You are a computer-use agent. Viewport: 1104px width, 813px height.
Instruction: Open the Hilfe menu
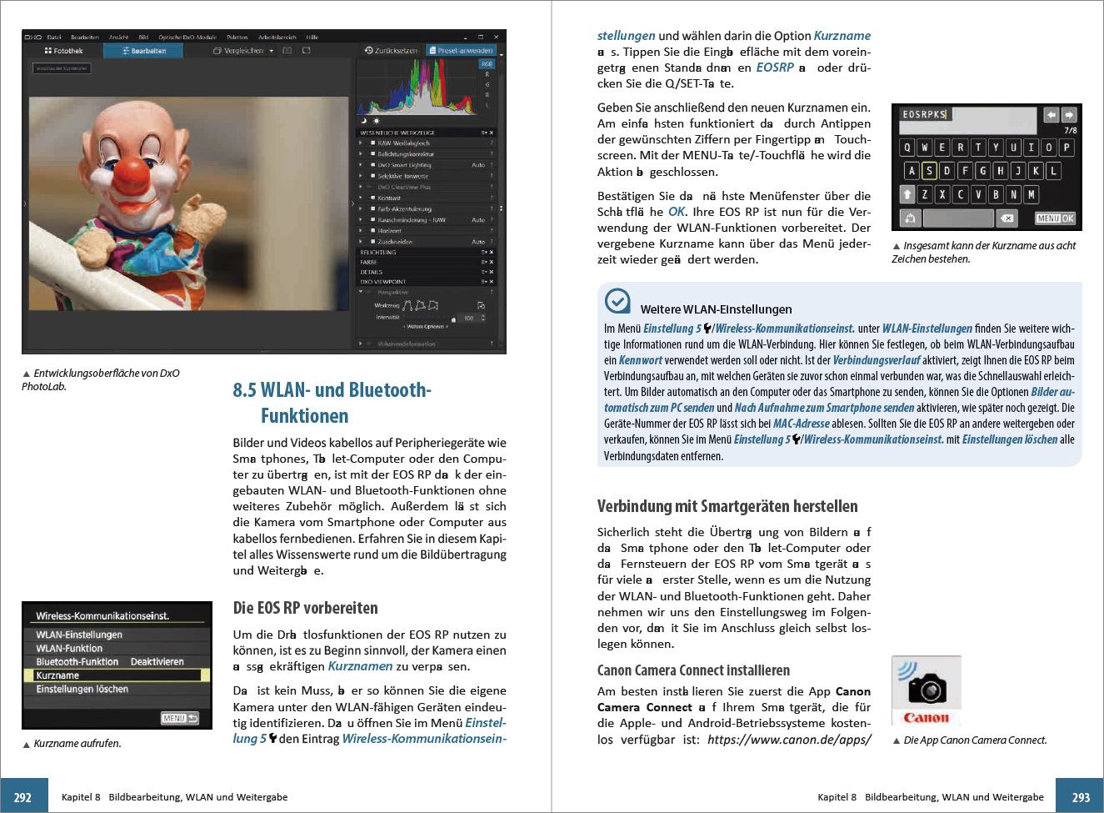coord(312,37)
